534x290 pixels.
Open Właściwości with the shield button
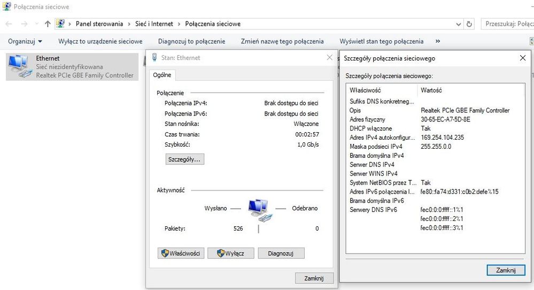pos(182,253)
